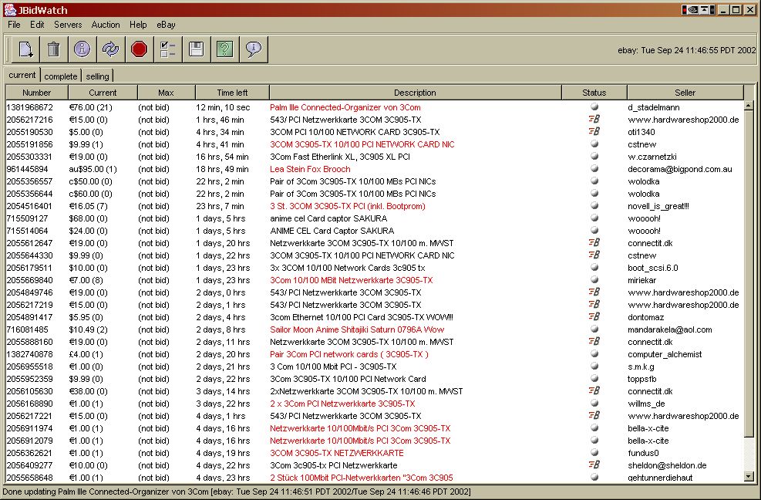
Task: Click the JBidWatch title bar app icon
Action: tap(10, 10)
